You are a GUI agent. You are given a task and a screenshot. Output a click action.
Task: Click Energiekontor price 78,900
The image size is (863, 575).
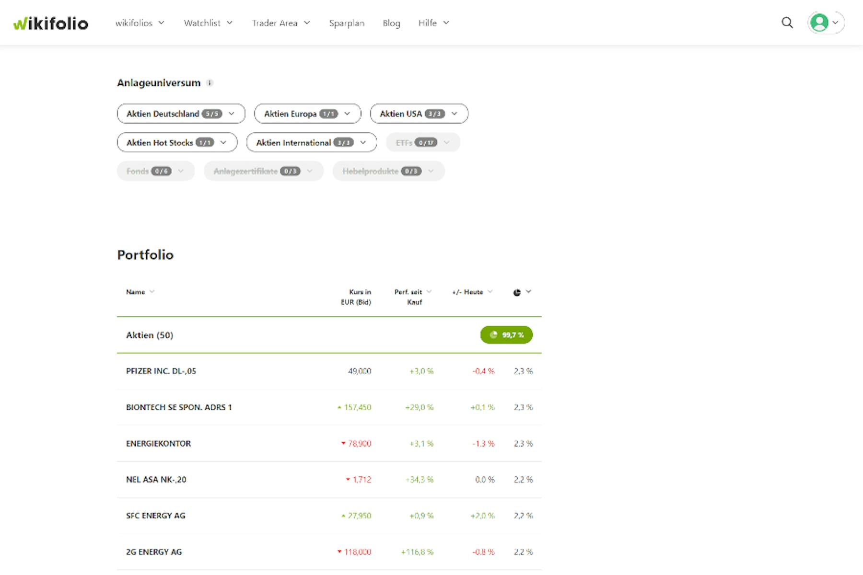tap(360, 443)
